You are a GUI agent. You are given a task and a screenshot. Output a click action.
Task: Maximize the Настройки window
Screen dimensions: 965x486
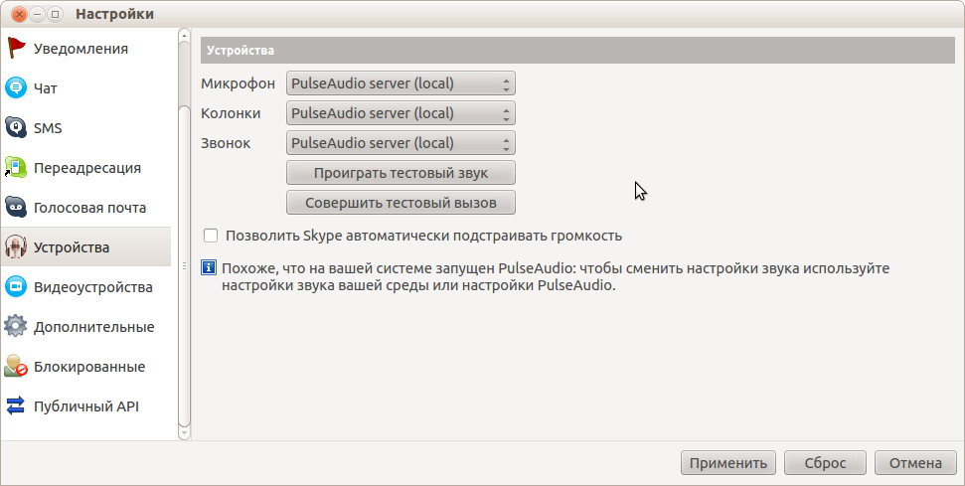point(55,14)
